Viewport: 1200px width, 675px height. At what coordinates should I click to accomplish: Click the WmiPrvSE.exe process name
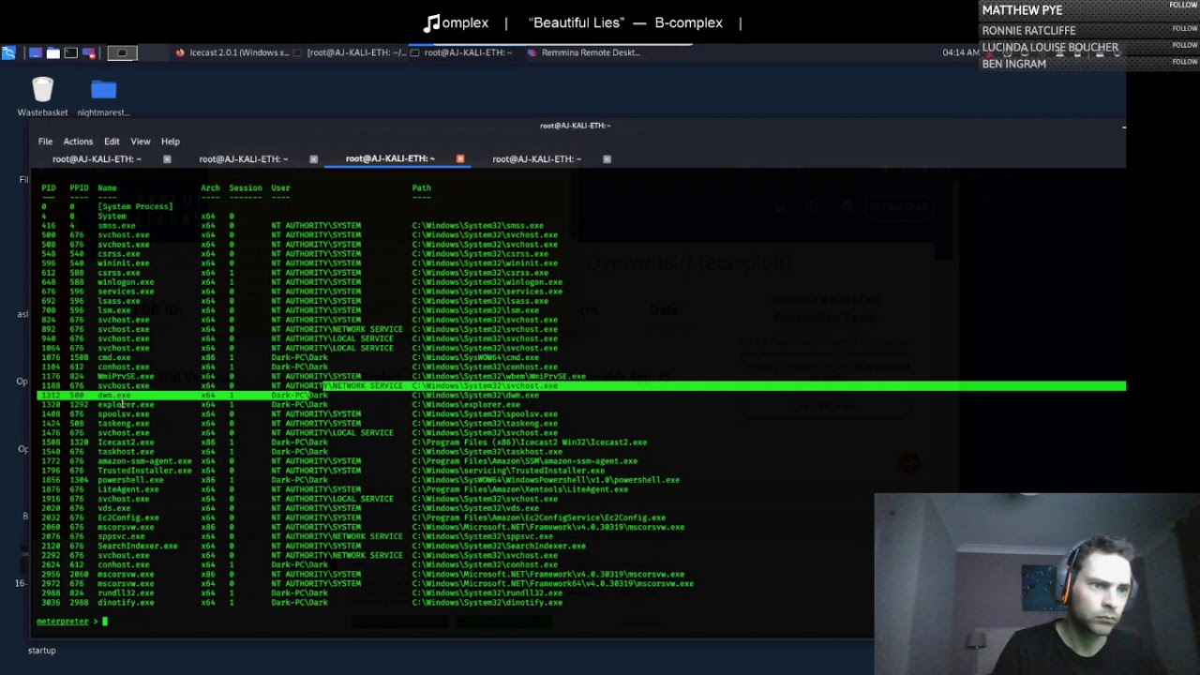[x=126, y=376]
